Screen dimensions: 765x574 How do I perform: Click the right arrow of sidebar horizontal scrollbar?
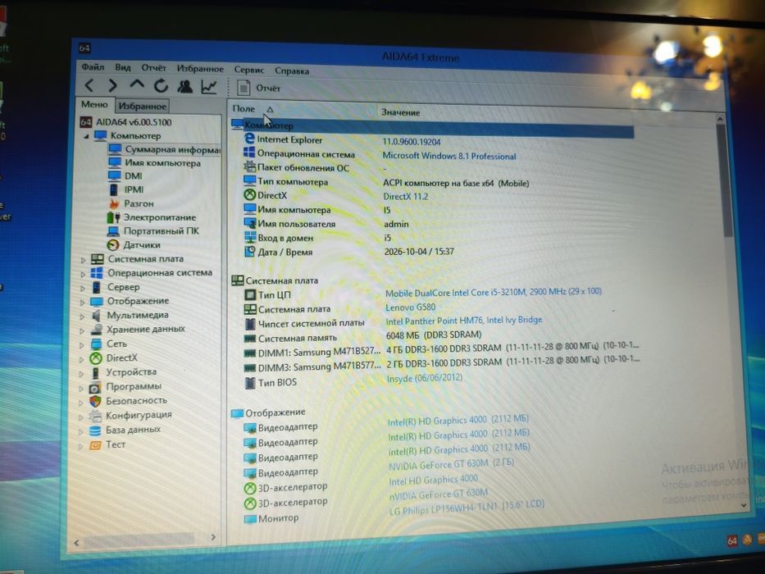point(213,537)
